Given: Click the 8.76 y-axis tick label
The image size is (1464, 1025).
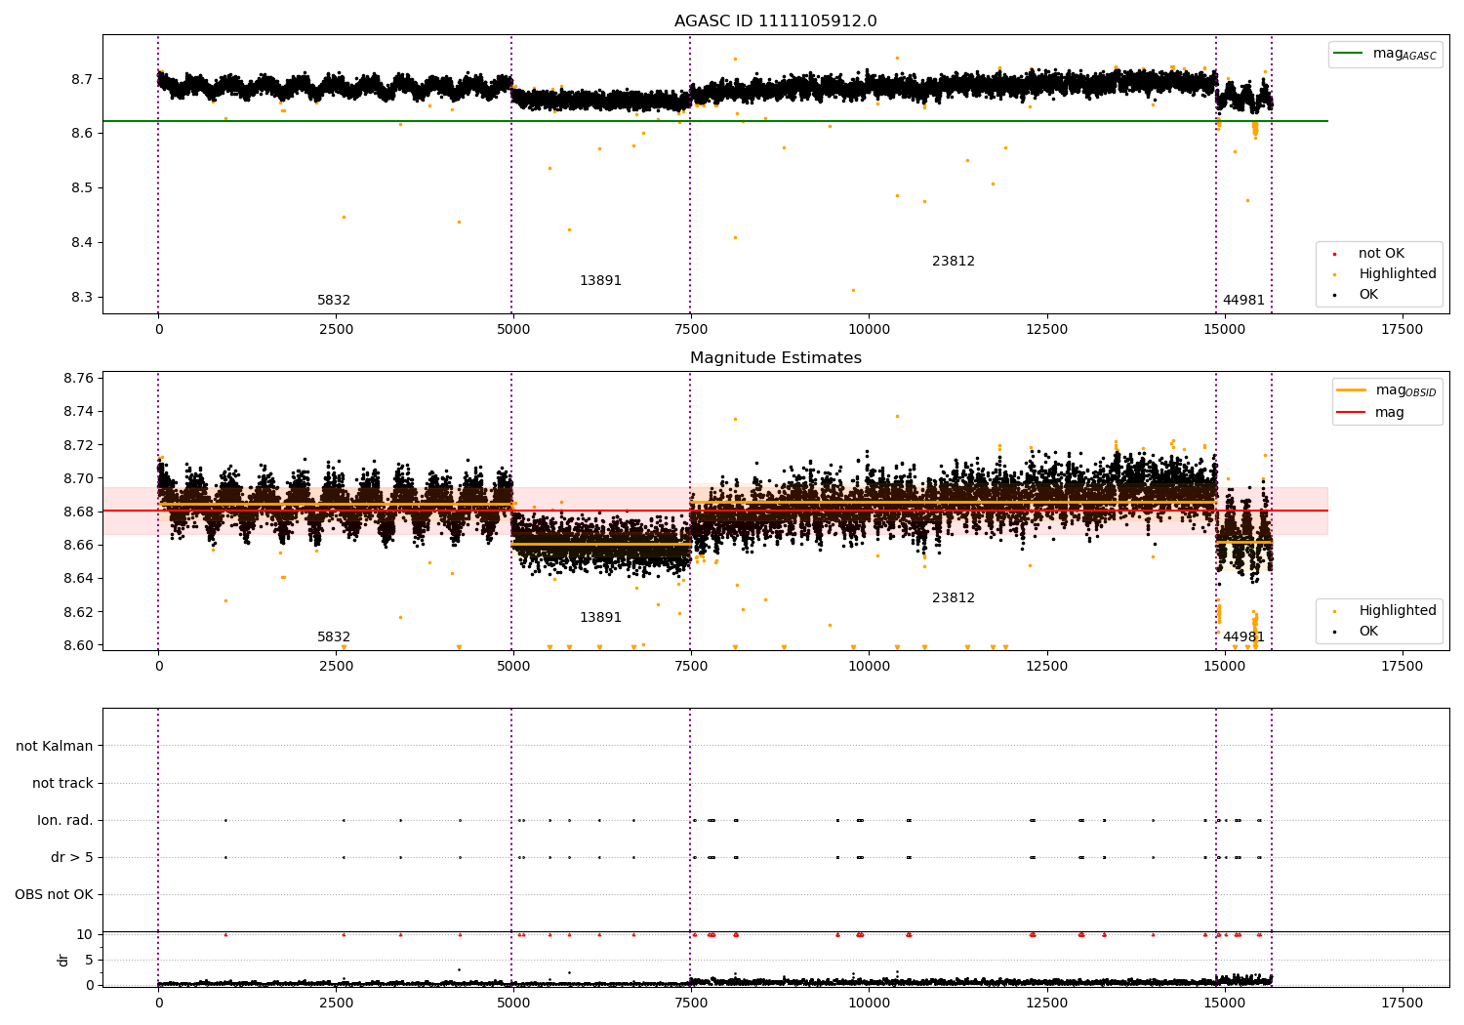Looking at the screenshot, I should [x=78, y=379].
